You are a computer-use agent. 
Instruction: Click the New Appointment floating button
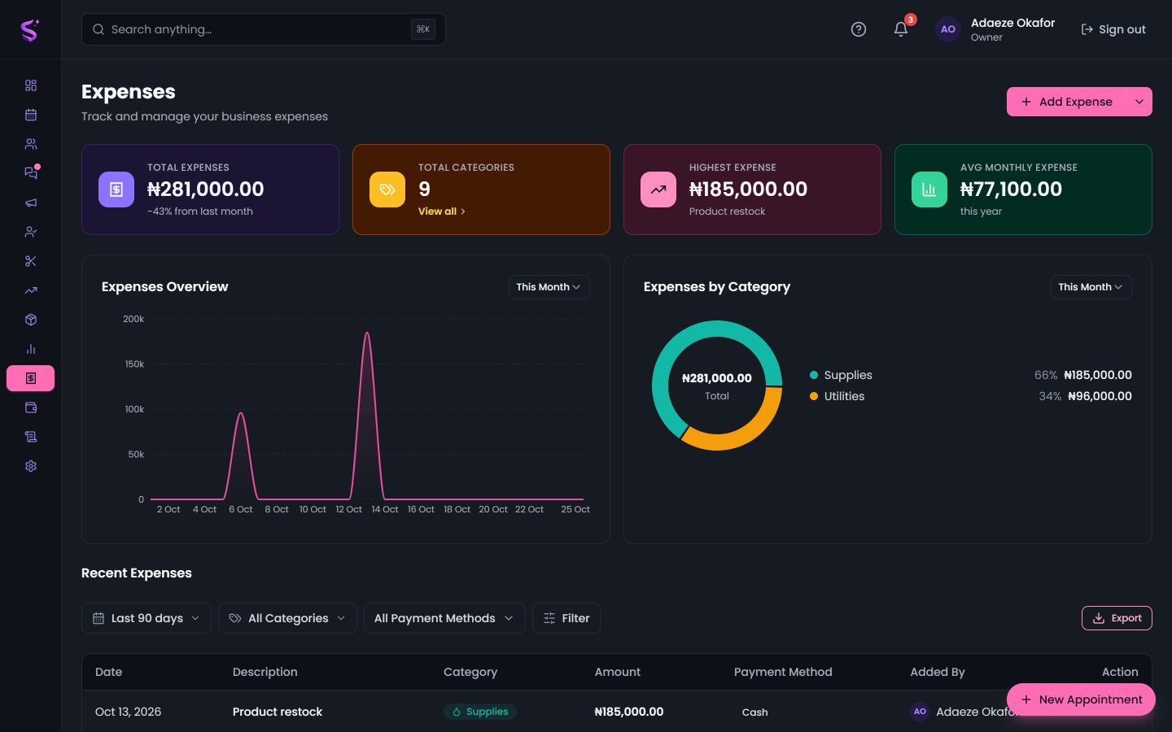click(1081, 699)
